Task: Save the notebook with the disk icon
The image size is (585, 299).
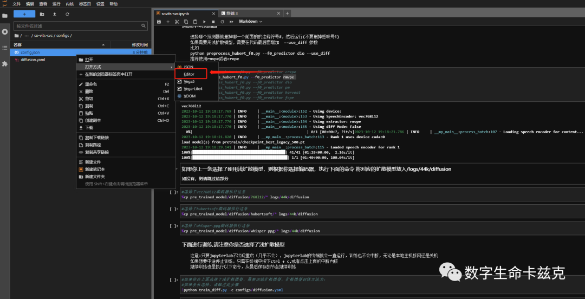Action: coord(159,22)
